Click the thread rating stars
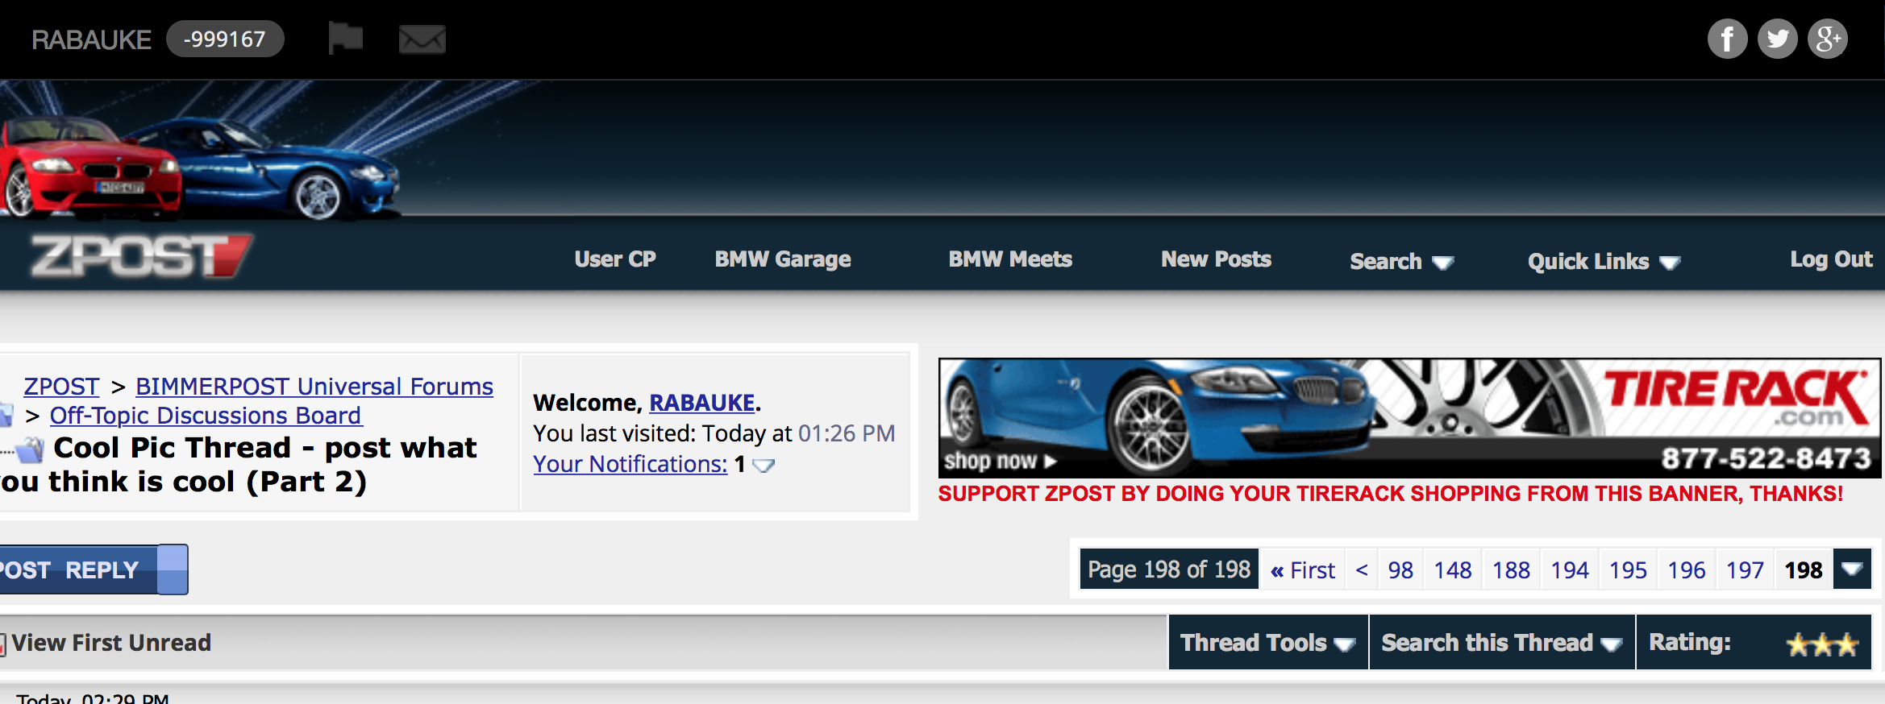 click(1822, 644)
